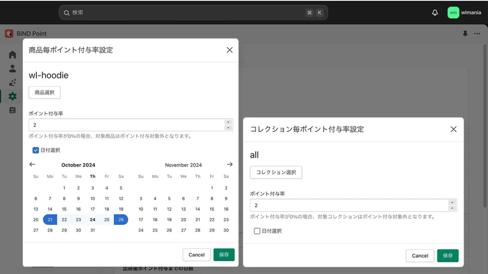Check 日付選択 in collection dialog
This screenshot has height=274, width=488.
(x=257, y=231)
